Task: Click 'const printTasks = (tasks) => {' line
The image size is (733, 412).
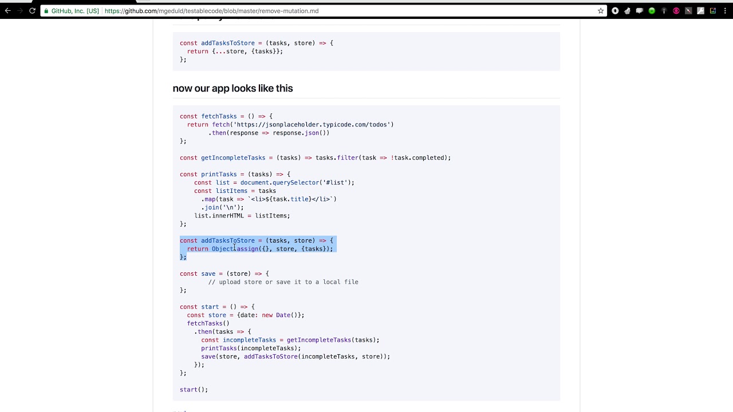Action: 235,174
